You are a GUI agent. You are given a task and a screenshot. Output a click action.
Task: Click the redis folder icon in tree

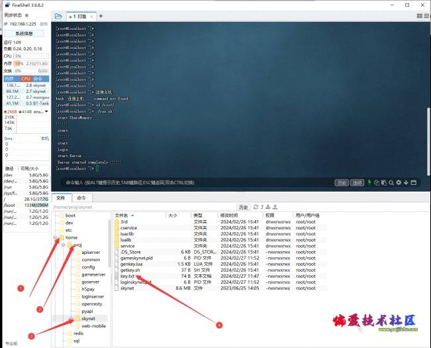click(x=70, y=333)
